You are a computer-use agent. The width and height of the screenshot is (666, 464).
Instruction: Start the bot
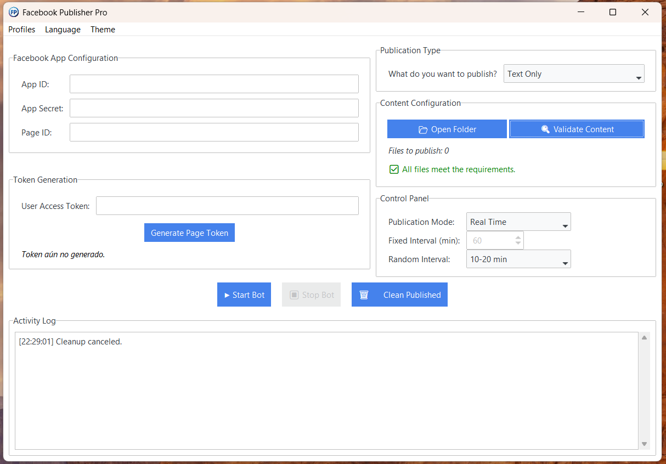coord(244,295)
